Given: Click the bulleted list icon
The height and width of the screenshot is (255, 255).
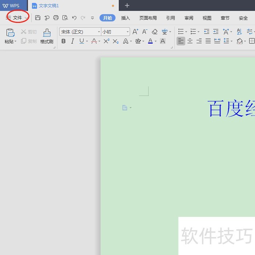Looking at the screenshot, I should (x=181, y=32).
